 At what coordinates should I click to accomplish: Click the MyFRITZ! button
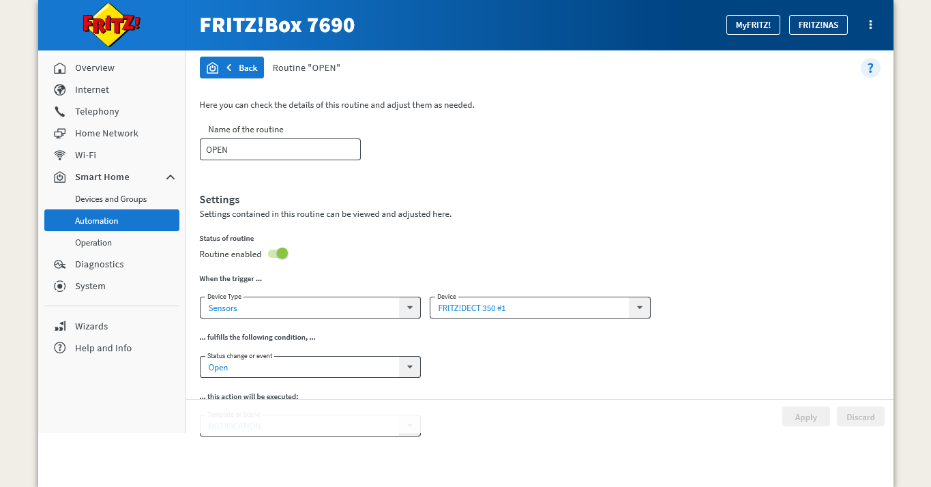pyautogui.click(x=753, y=25)
